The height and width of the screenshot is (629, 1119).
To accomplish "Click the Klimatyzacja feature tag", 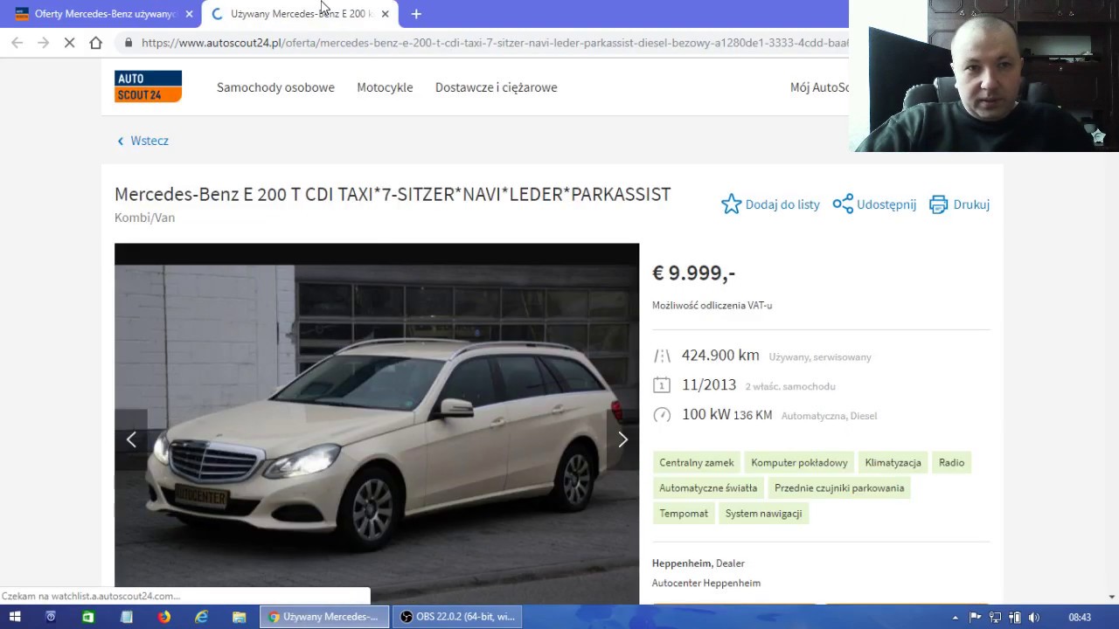I will pyautogui.click(x=893, y=463).
